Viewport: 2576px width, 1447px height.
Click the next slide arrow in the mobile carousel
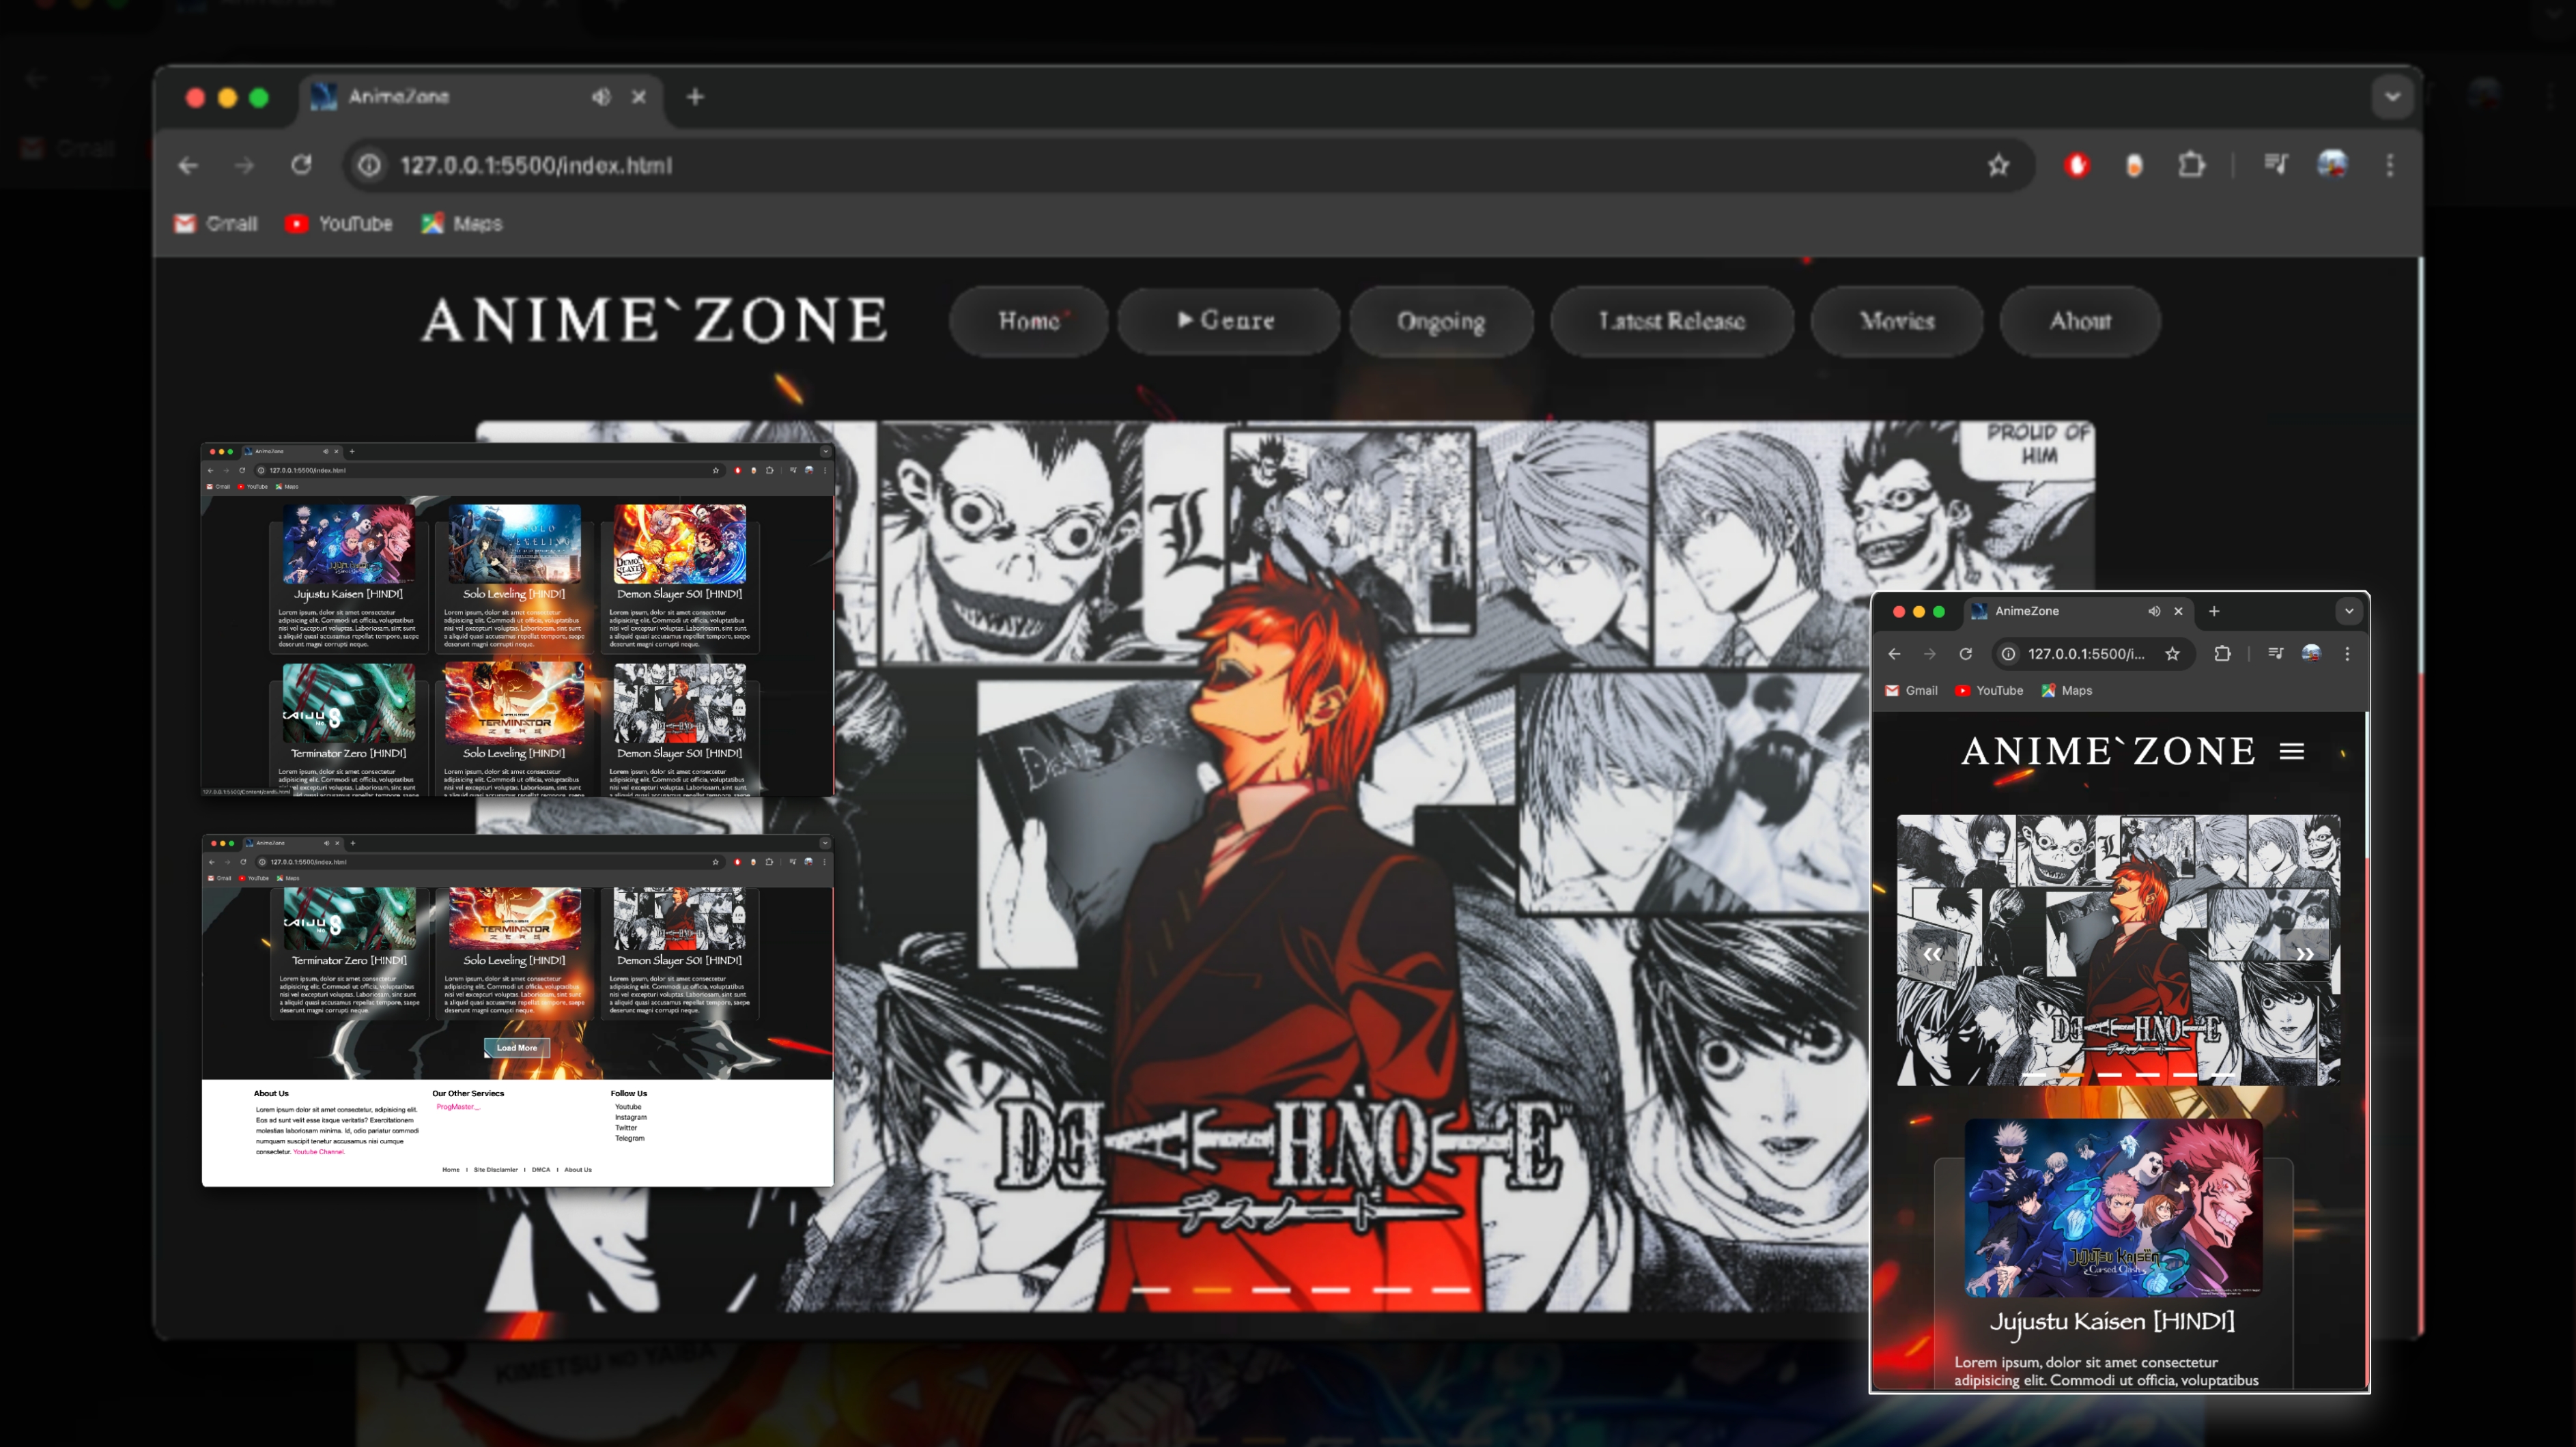point(2304,954)
